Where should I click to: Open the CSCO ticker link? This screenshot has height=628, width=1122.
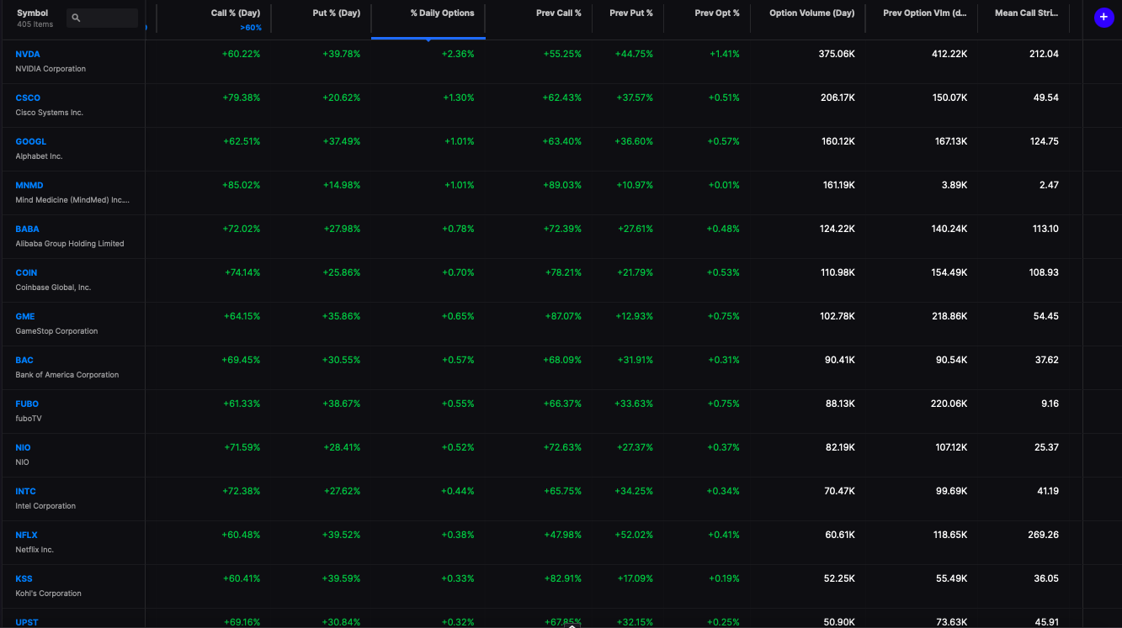click(28, 98)
